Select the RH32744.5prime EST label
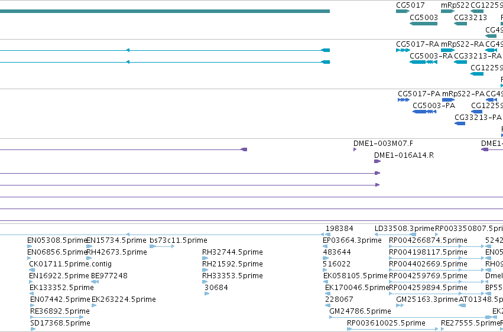The image size is (503, 332). tap(232, 252)
